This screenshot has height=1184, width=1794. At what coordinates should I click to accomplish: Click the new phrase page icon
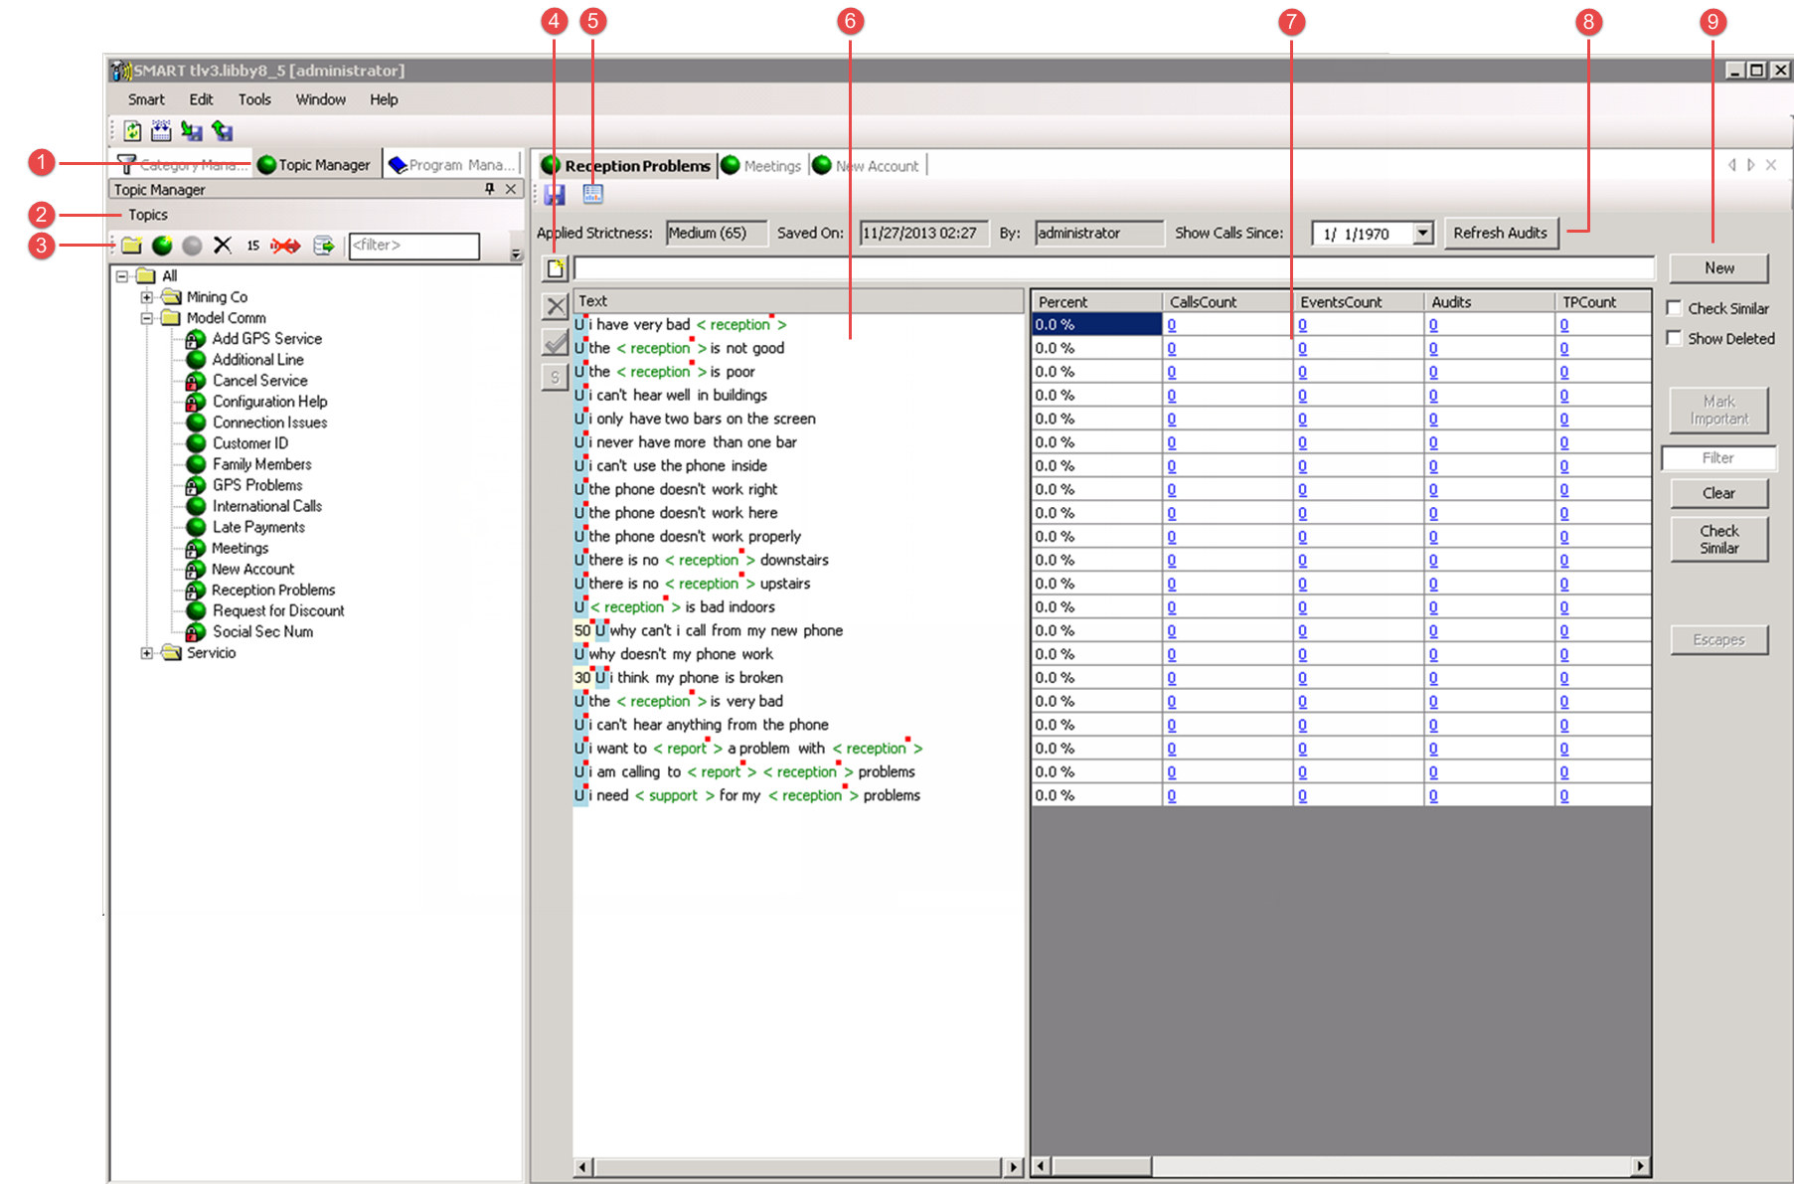pyautogui.click(x=556, y=268)
